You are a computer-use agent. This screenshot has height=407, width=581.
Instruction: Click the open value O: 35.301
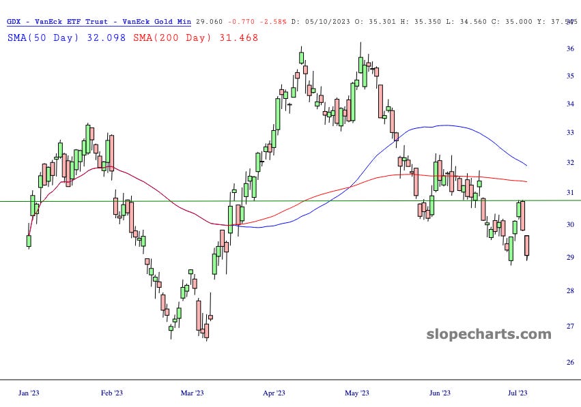(x=375, y=21)
